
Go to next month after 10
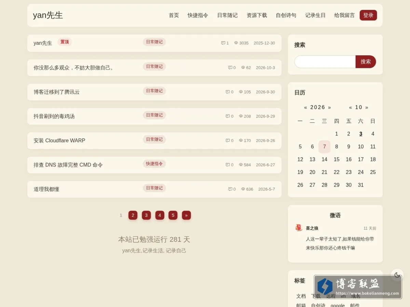pos(367,107)
